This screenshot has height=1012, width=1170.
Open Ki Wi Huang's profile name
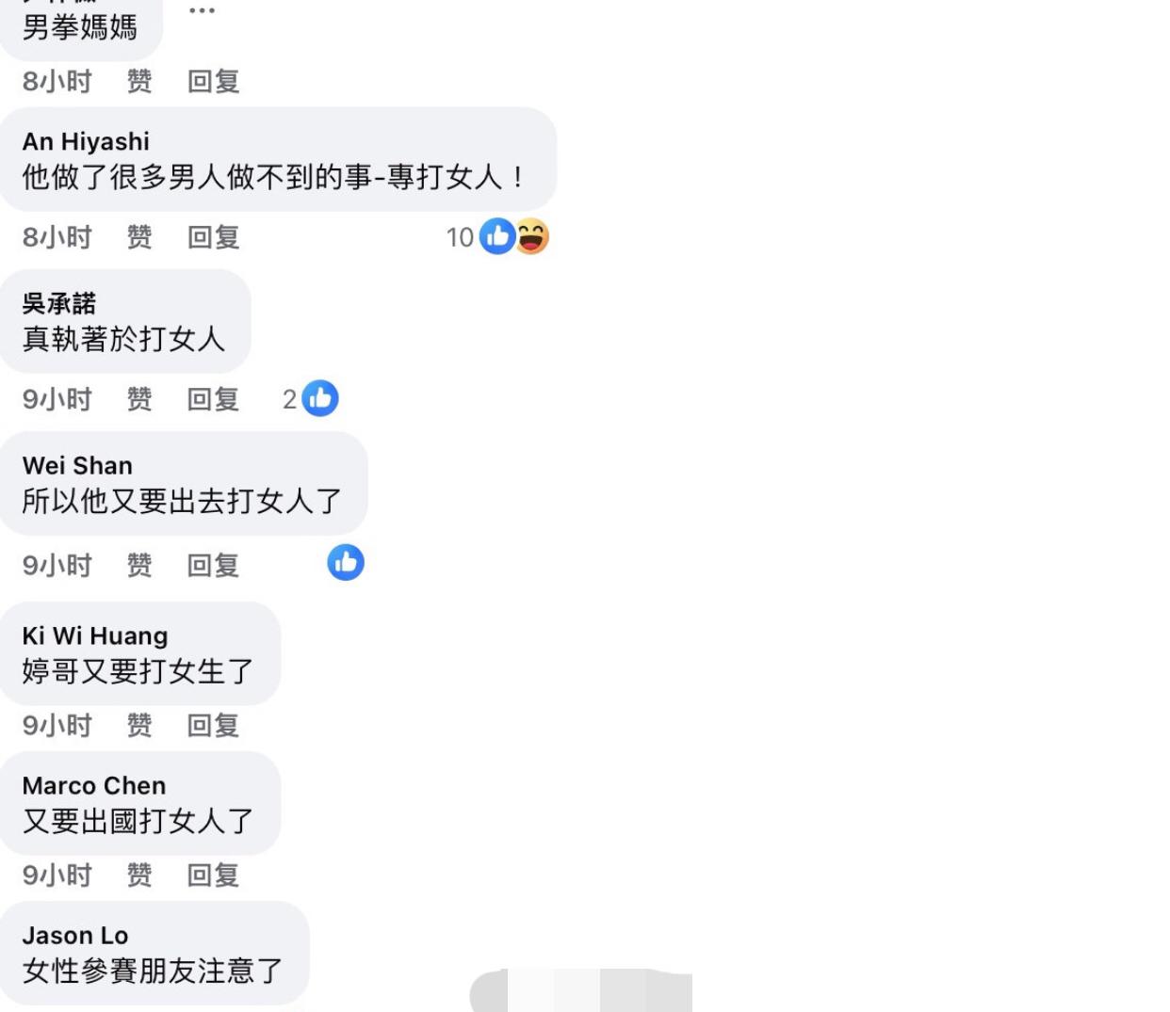coord(95,635)
